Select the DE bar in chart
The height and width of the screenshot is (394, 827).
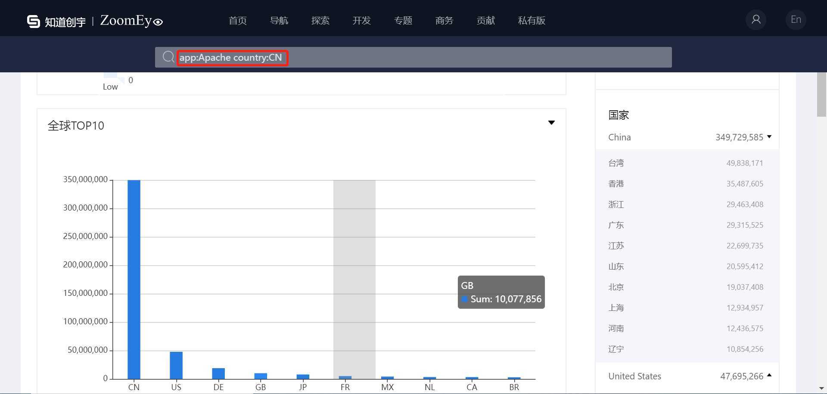click(218, 373)
